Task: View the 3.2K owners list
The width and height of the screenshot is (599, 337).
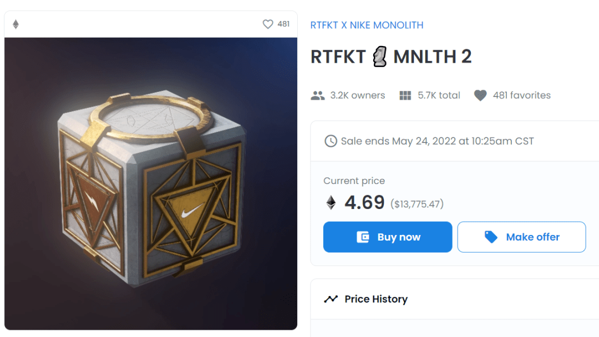Action: [x=357, y=95]
